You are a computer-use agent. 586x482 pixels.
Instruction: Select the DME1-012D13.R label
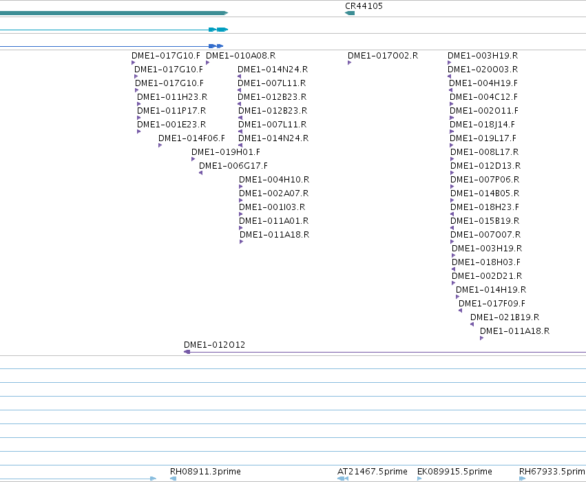click(x=485, y=166)
